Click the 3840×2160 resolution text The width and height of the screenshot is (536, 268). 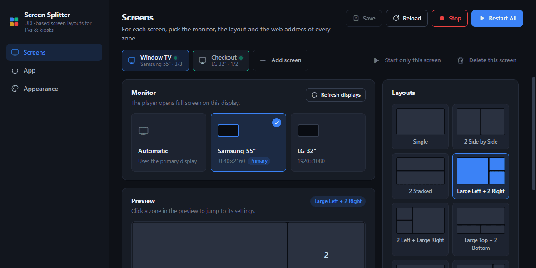coord(231,161)
